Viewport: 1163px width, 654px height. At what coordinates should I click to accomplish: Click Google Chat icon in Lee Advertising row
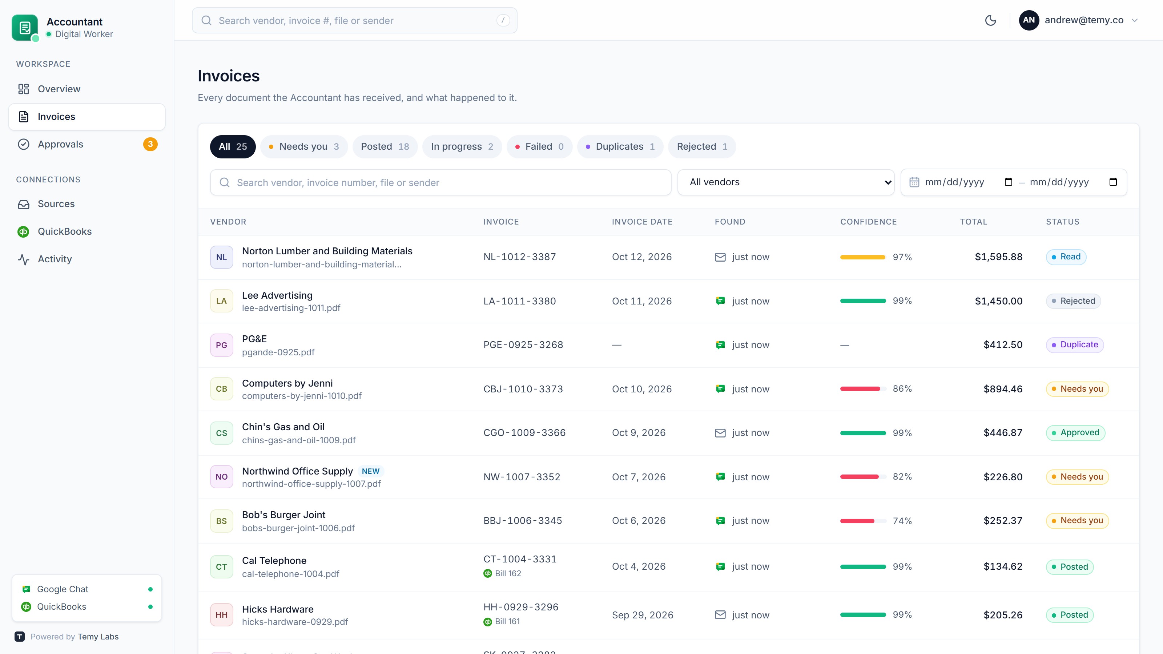720,301
